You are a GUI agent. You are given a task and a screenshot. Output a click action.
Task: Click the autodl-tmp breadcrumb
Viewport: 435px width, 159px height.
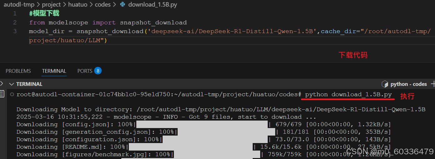pos(19,4)
